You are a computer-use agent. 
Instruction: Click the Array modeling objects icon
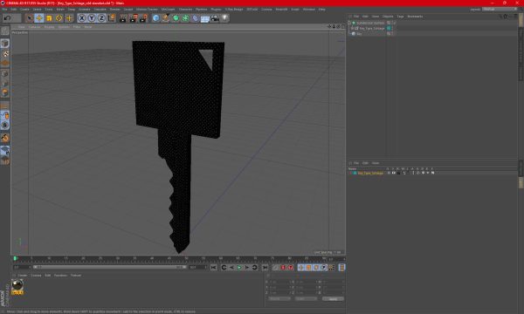coord(185,18)
